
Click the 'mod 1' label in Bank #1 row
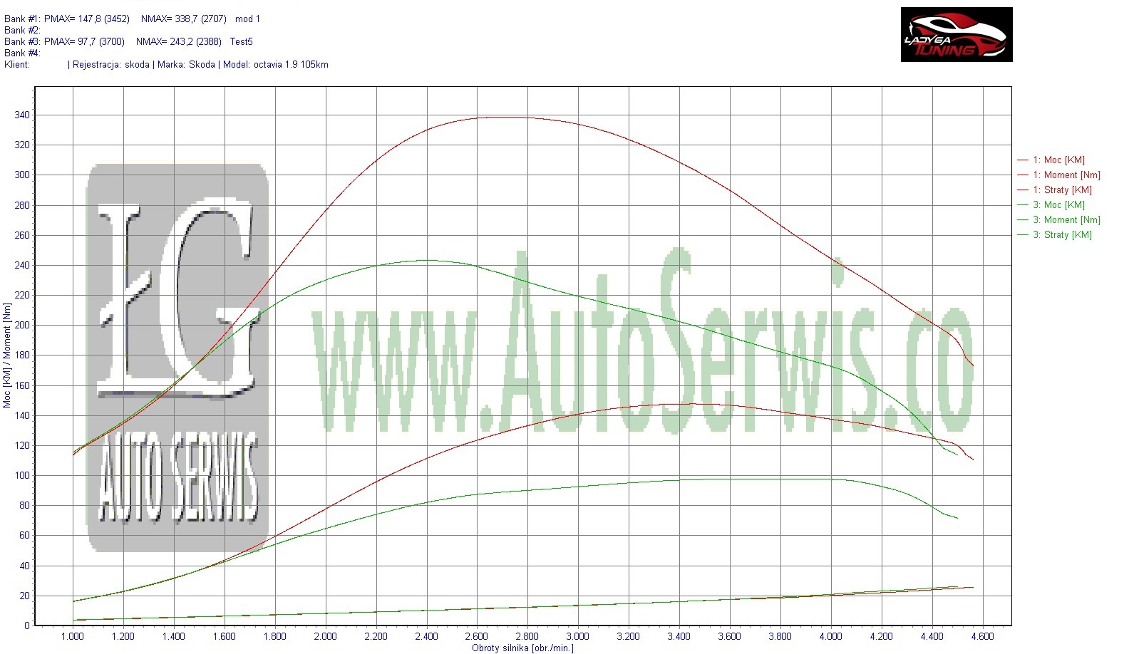[247, 19]
